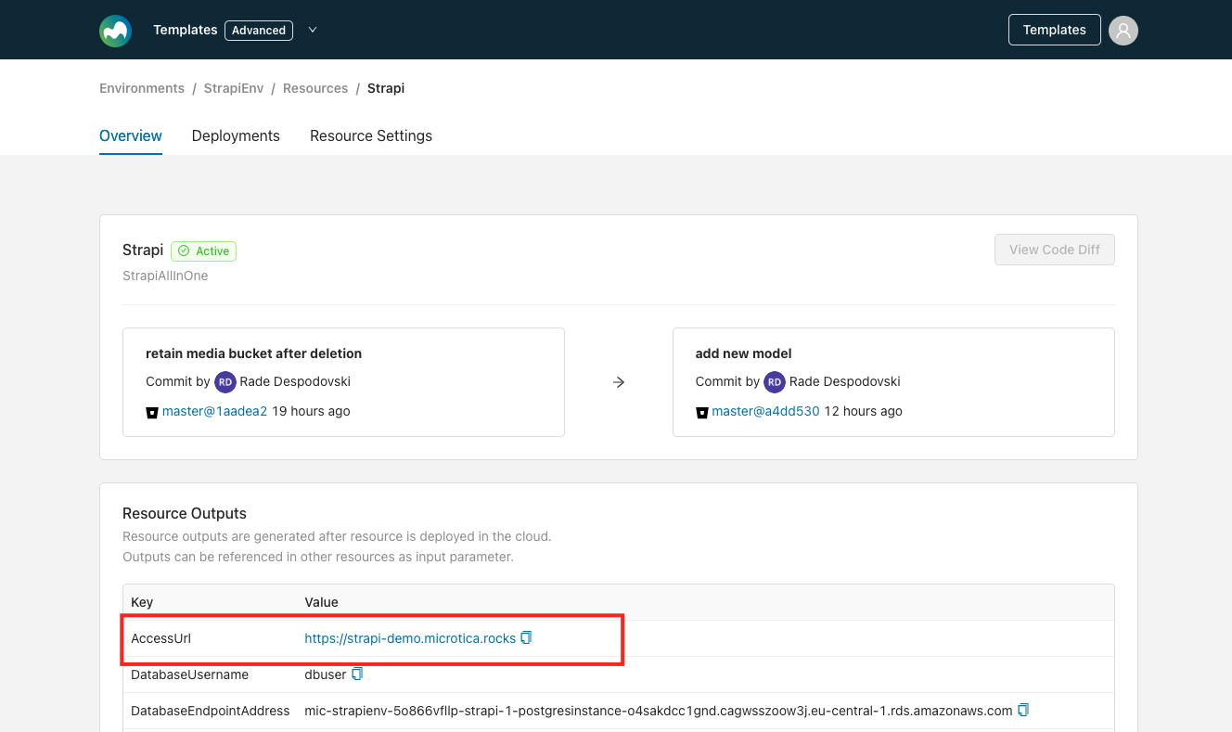
Task: Copy the AccessUrl value
Action: coord(526,637)
